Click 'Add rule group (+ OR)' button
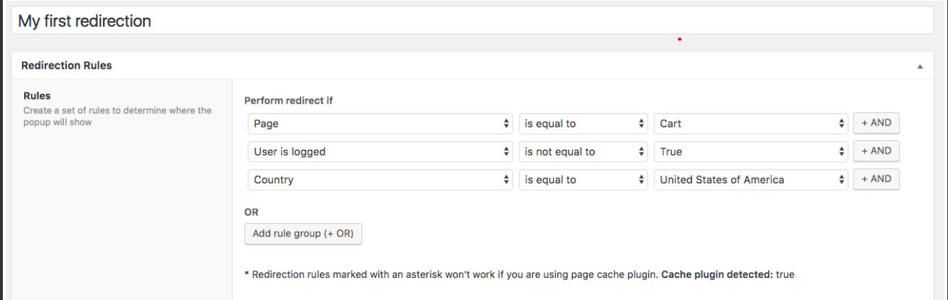The height and width of the screenshot is (300, 948). tap(303, 234)
